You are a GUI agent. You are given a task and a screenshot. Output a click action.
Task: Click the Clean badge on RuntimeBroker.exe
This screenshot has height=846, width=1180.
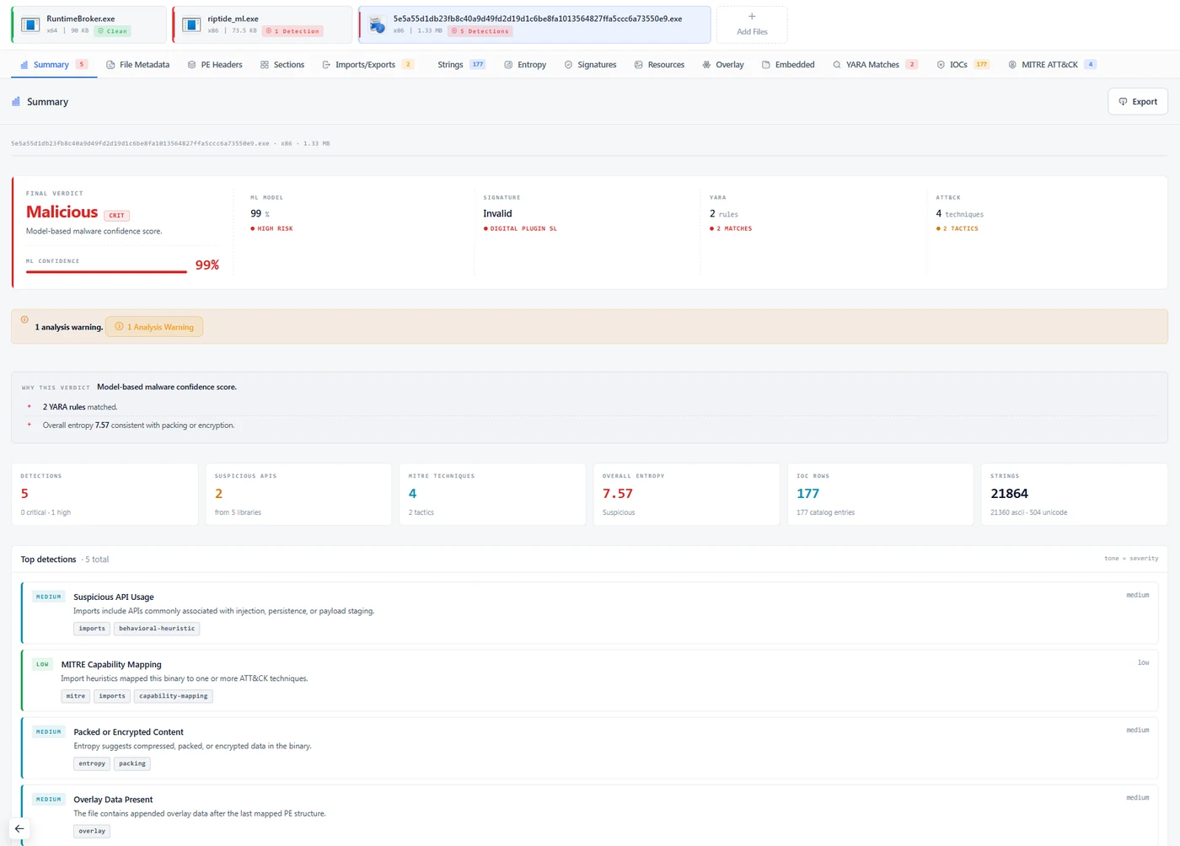112,31
